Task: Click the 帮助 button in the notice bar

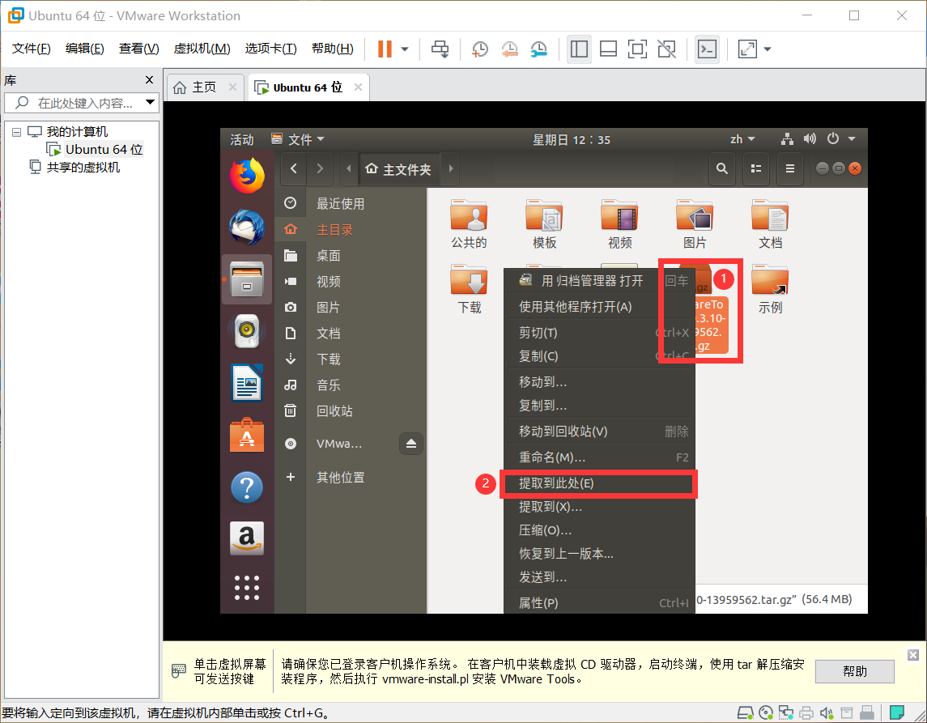Action: [854, 671]
